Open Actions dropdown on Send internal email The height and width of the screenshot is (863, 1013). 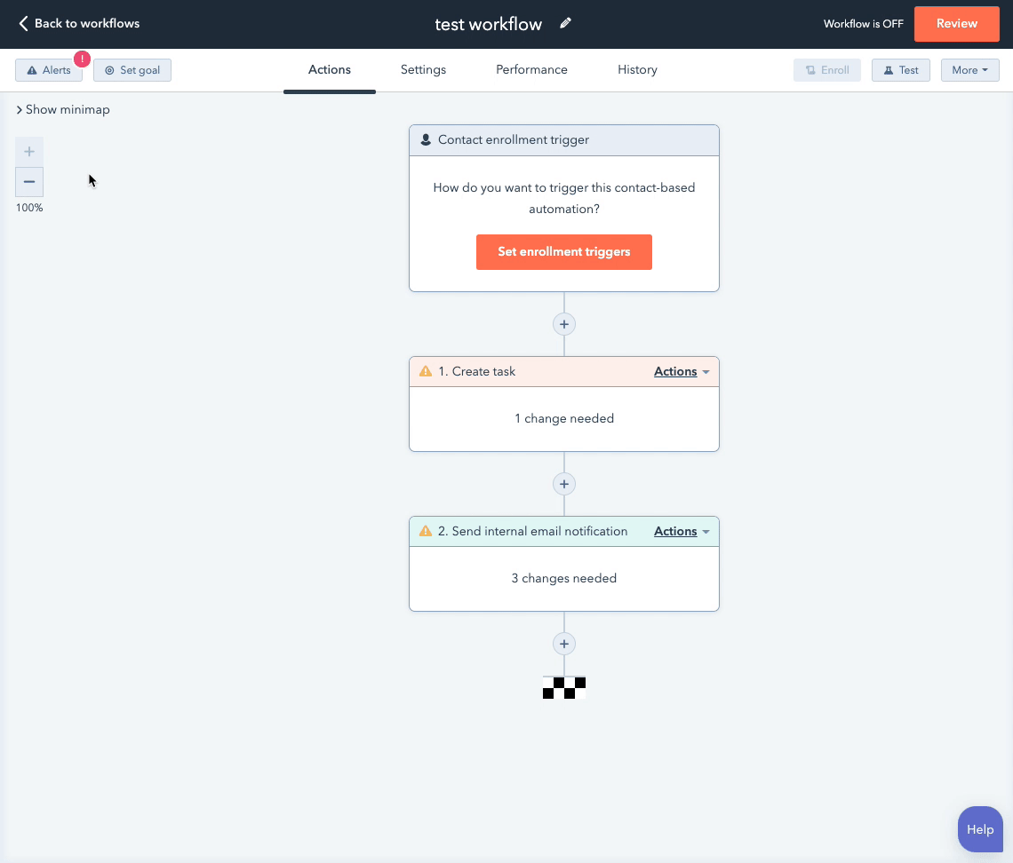click(682, 532)
